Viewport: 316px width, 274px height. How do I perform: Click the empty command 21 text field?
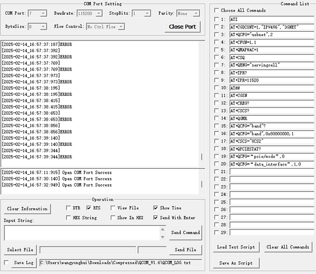[x=272, y=172]
